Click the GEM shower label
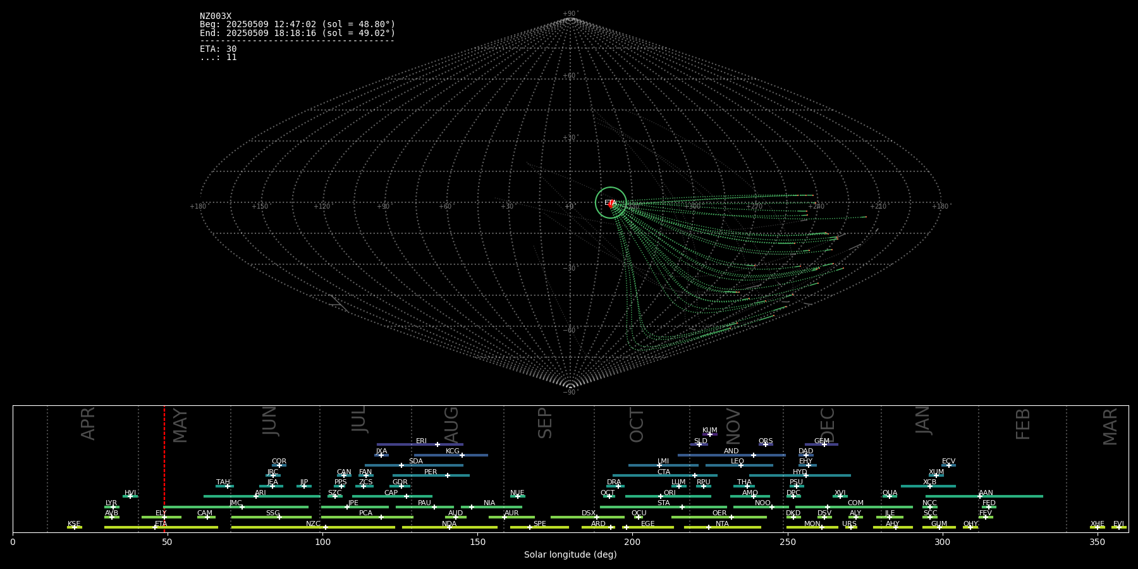 tap(822, 441)
